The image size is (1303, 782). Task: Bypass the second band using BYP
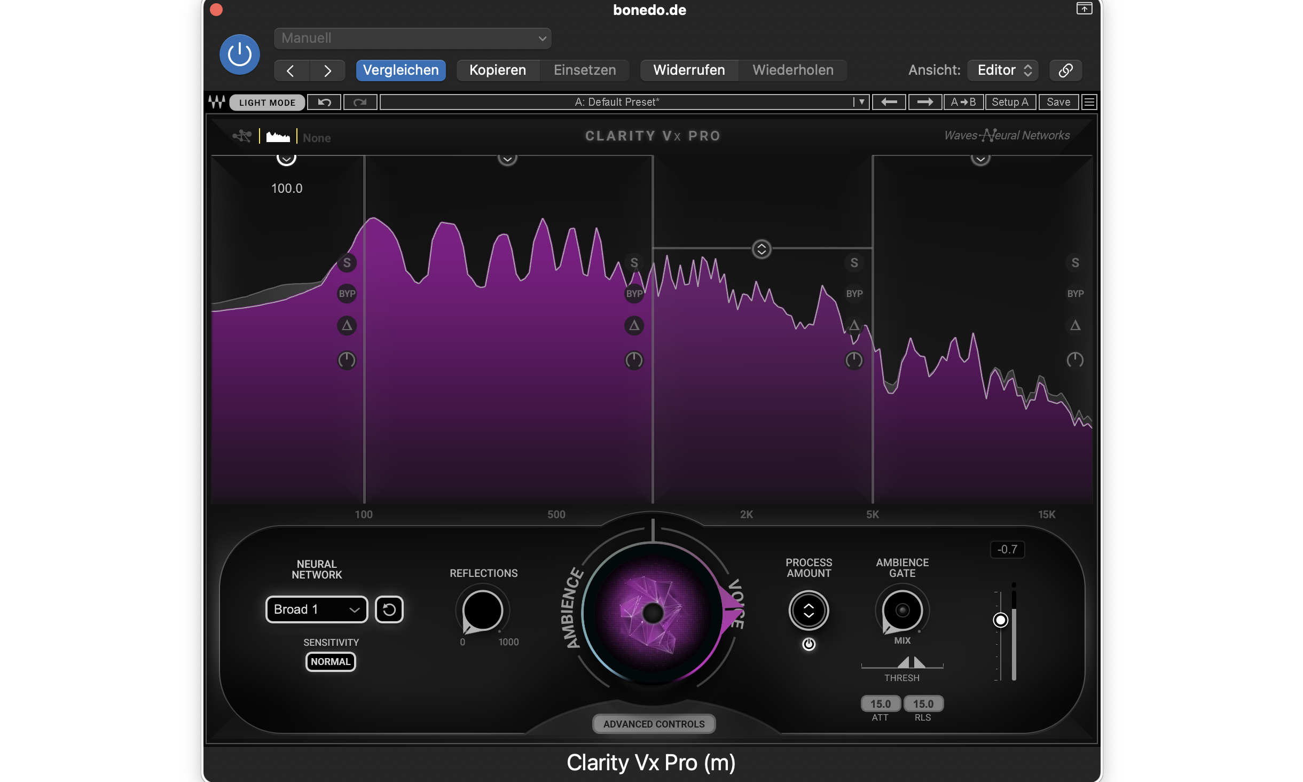(634, 293)
